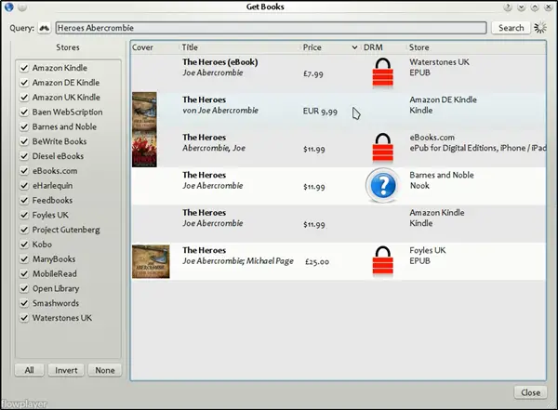Disable the Project Gutenberg store
558x410 pixels.
[24, 230]
